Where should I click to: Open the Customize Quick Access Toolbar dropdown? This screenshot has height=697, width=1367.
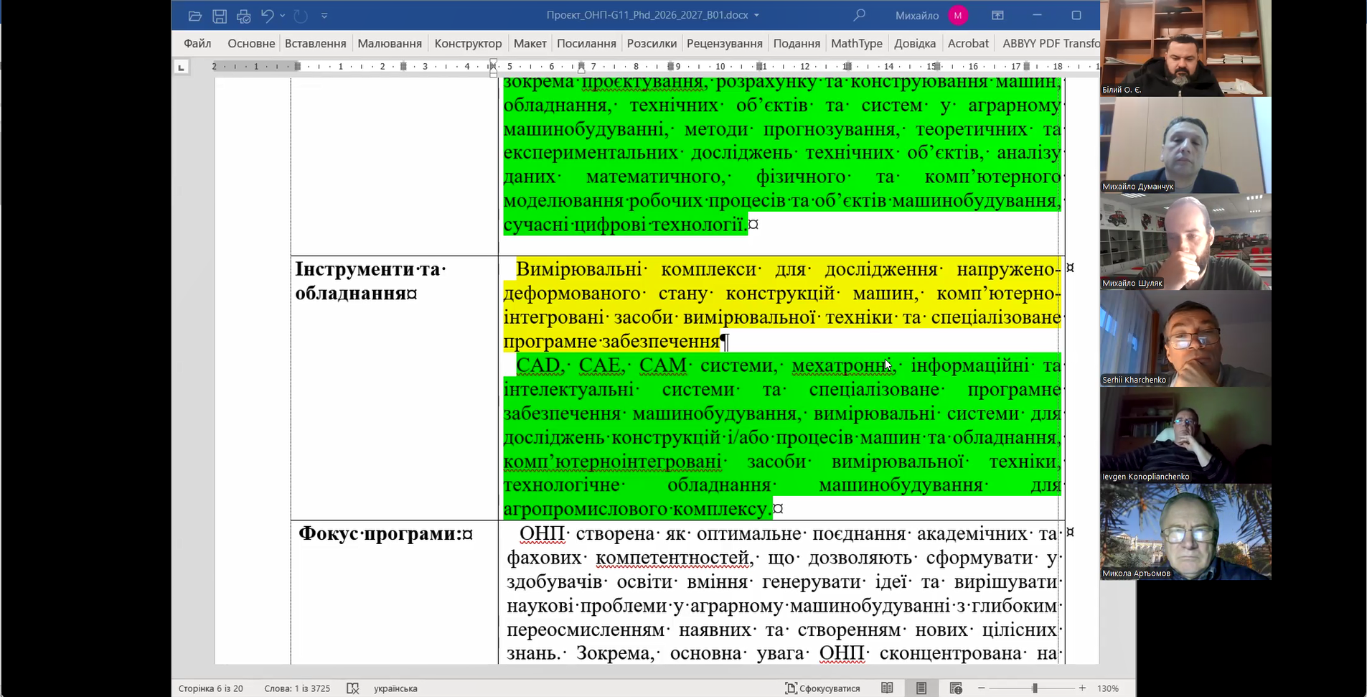(x=324, y=16)
